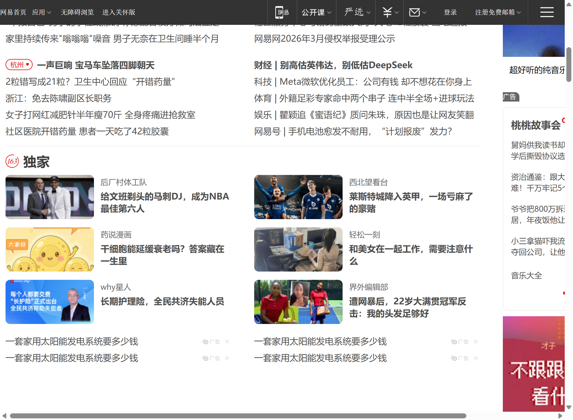
Task: Close the second right solar ad
Action: point(476,358)
